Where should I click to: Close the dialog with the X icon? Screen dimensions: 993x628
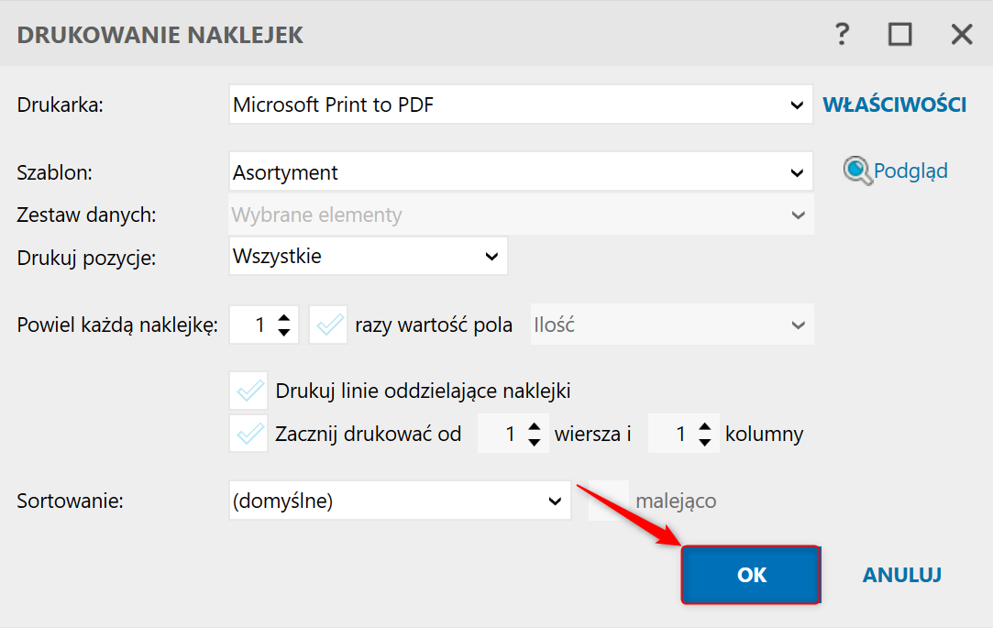(x=961, y=35)
